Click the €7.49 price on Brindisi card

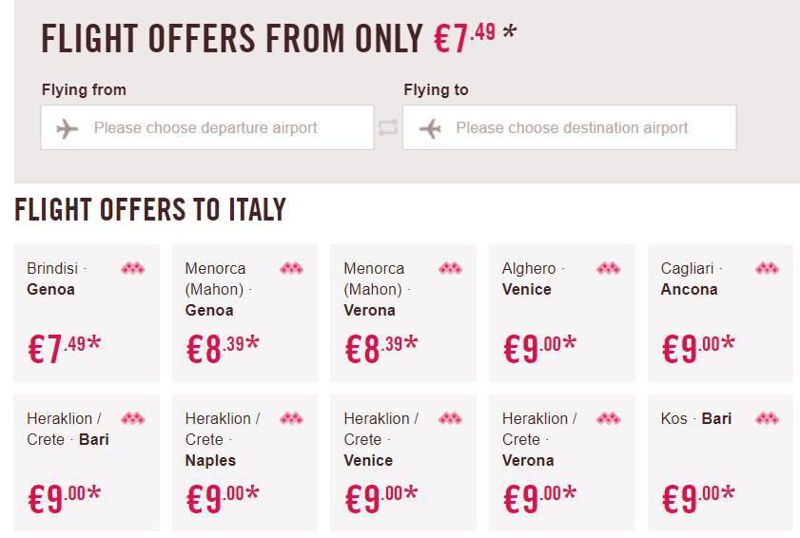65,348
